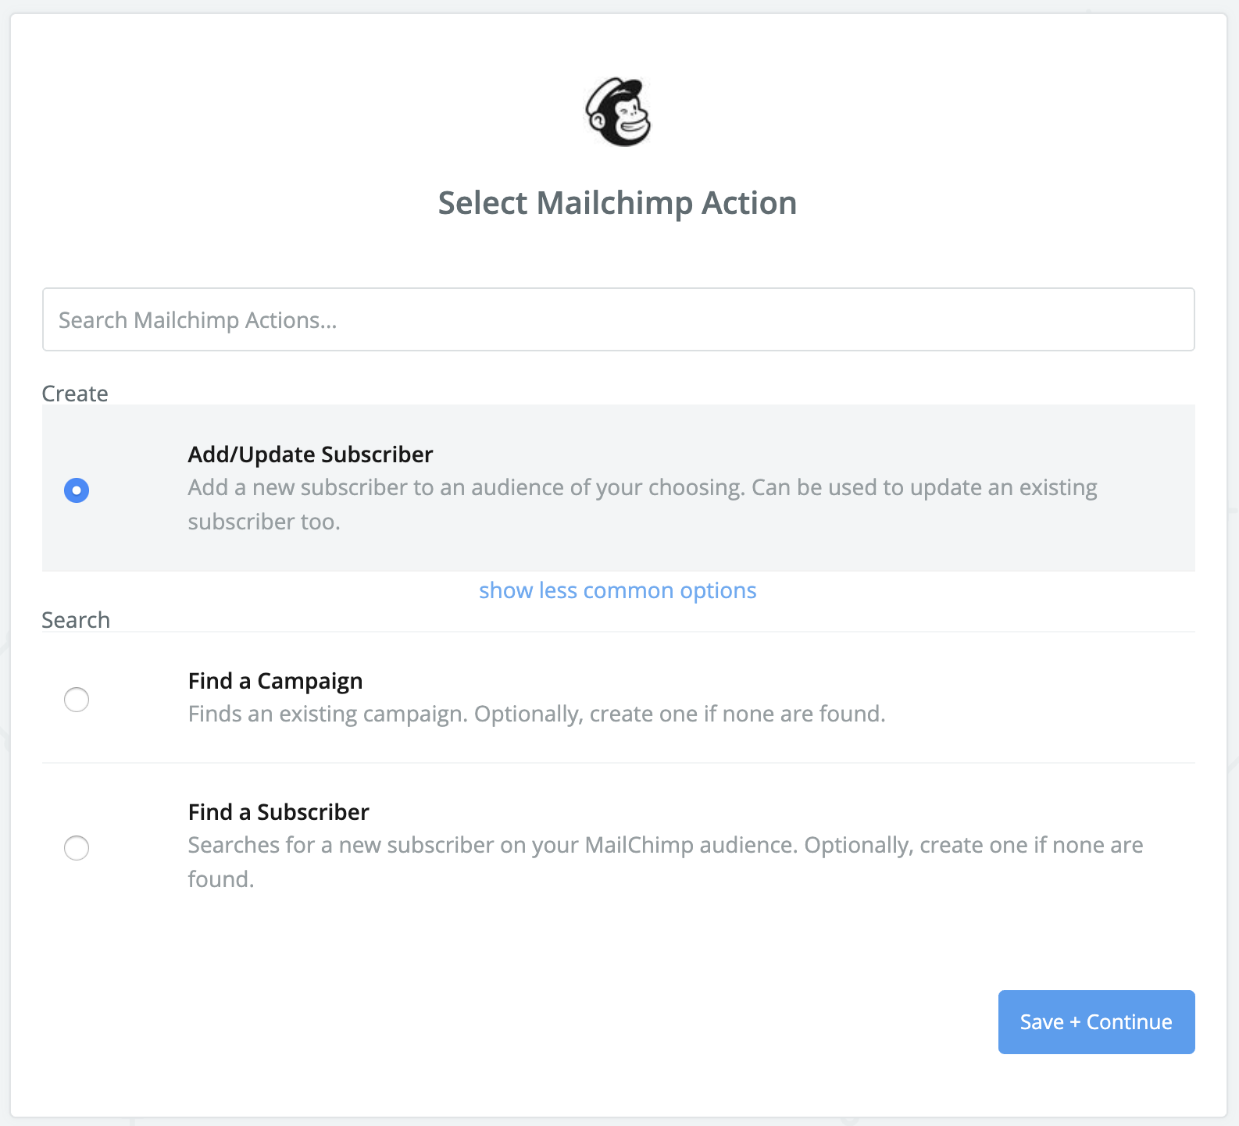Viewport: 1239px width, 1126px height.
Task: Collapse with show less common options link
Action: (618, 590)
